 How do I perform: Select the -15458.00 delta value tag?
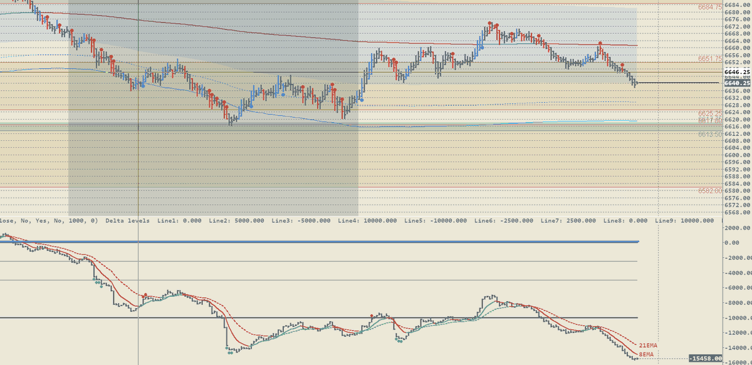click(705, 359)
